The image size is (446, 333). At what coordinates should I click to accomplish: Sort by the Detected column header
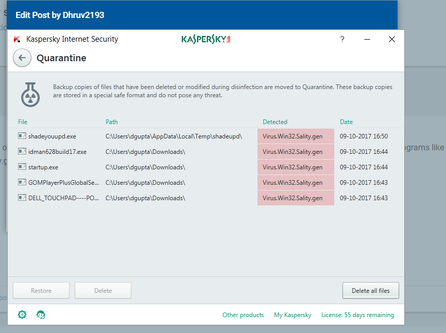(275, 122)
